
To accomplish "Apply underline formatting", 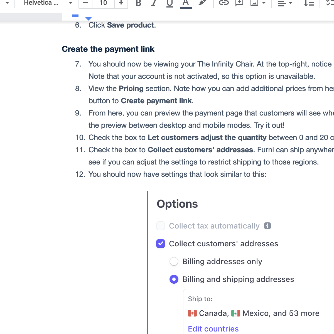I will click(170, 3).
